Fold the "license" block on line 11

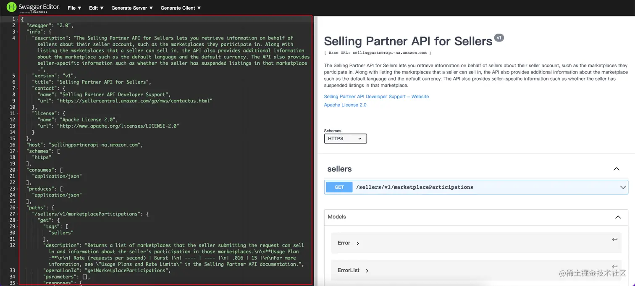(18, 114)
